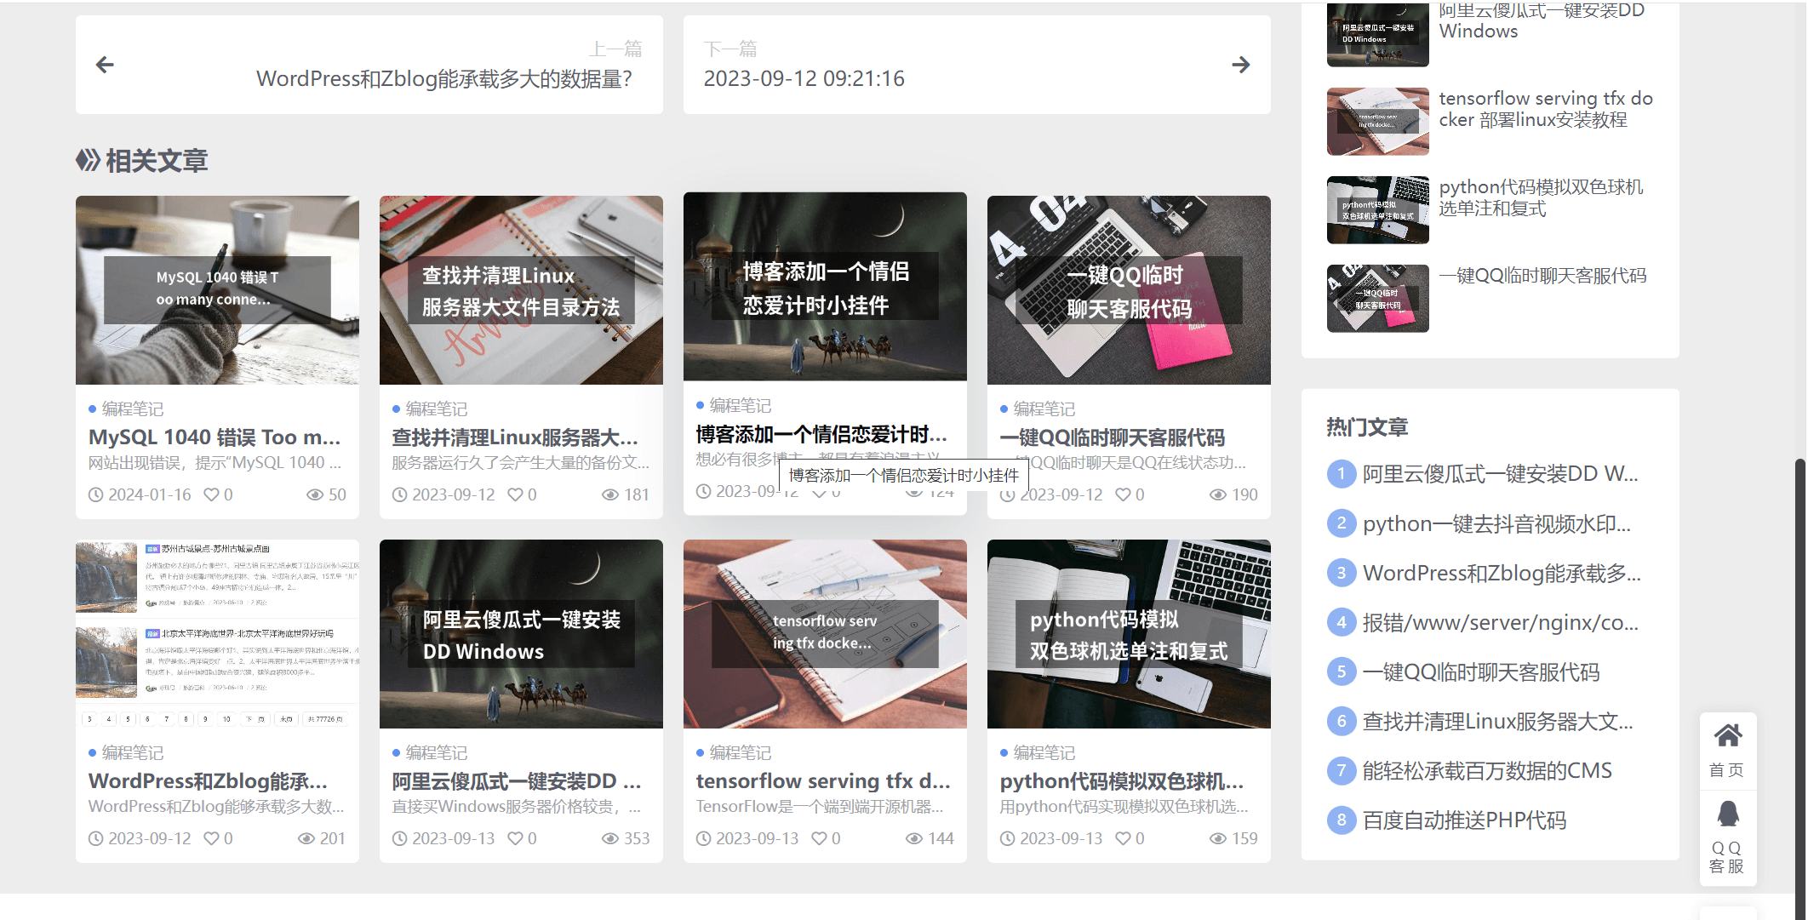Click the home icon in floating sidebar

tap(1727, 736)
